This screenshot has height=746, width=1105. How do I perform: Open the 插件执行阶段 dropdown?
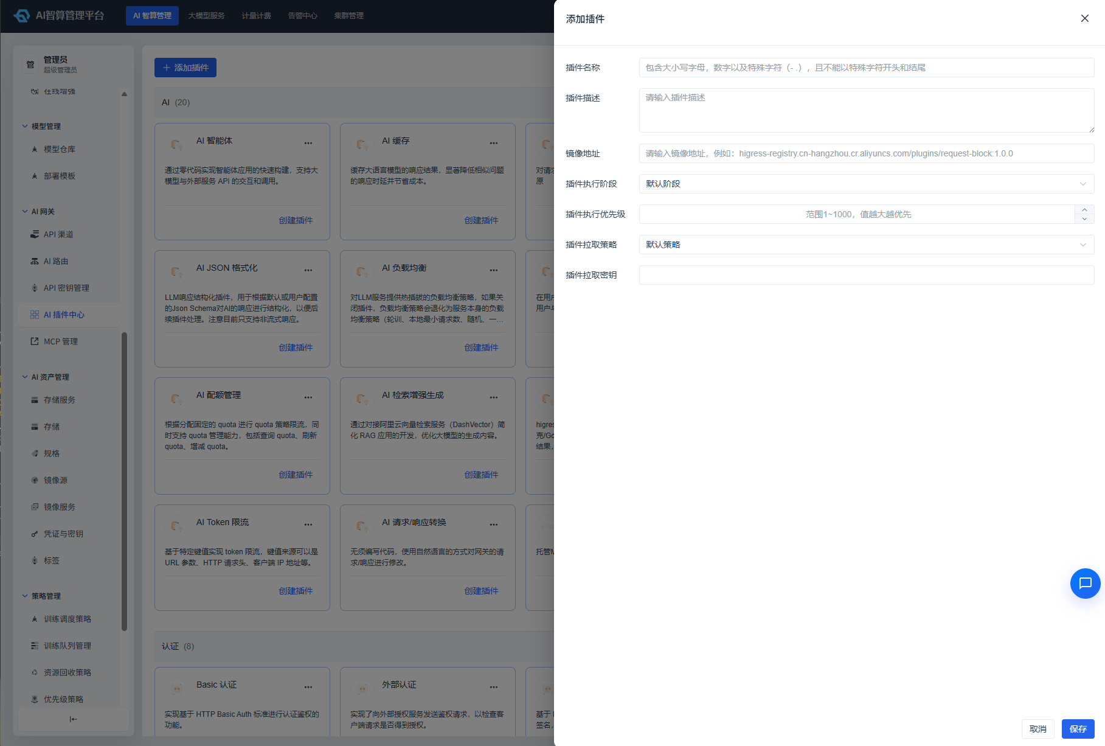(867, 184)
